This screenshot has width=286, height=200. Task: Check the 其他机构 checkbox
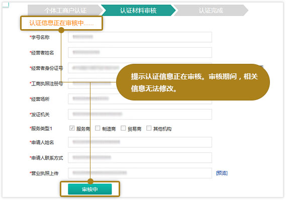(149, 128)
